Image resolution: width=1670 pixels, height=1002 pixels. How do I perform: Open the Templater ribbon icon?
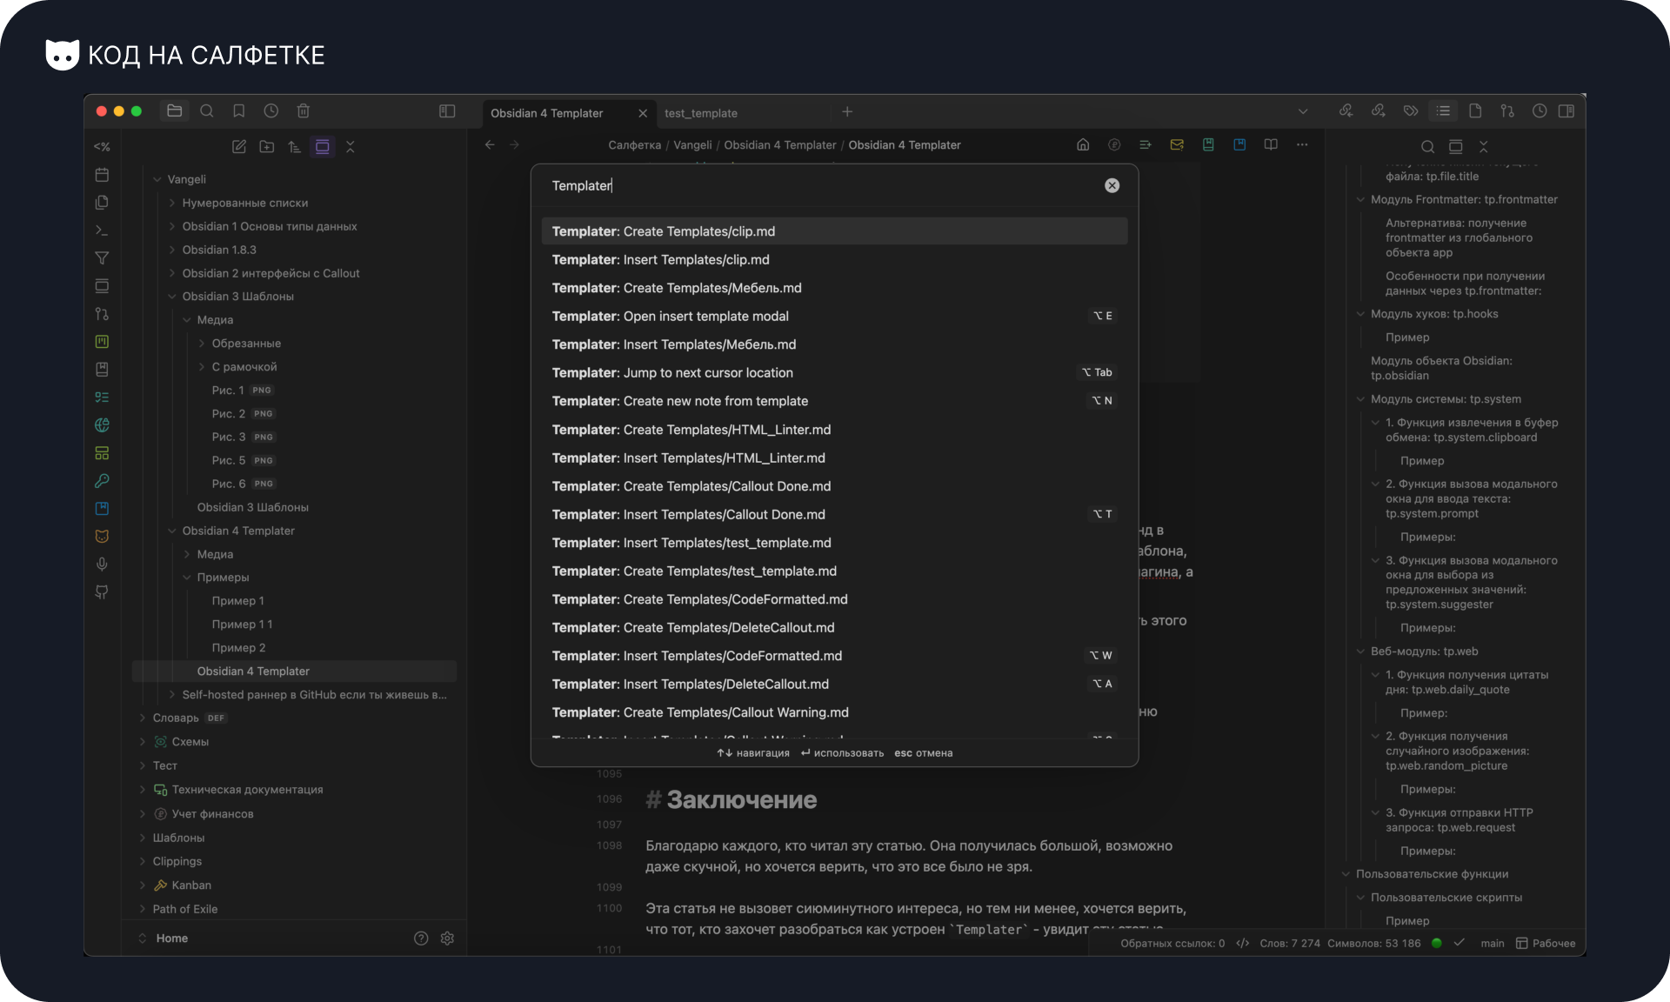pyautogui.click(x=102, y=147)
